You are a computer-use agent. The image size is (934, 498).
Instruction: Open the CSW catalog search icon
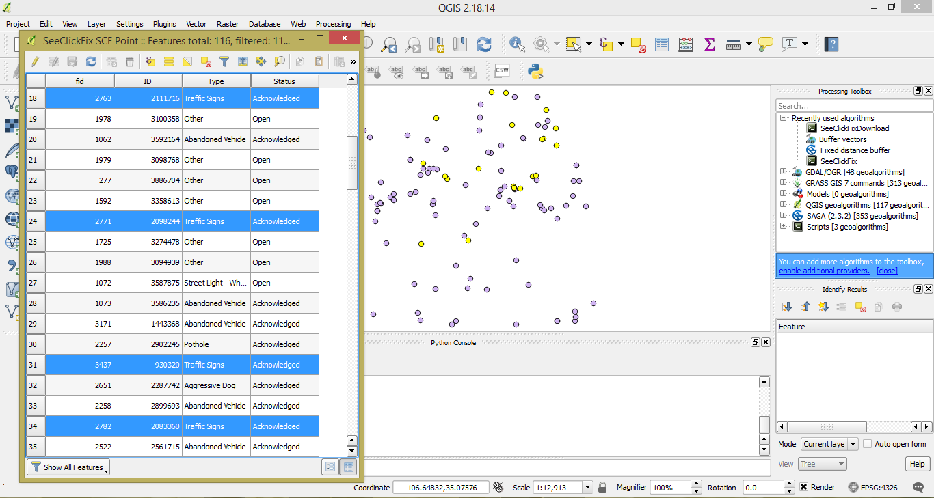point(502,70)
